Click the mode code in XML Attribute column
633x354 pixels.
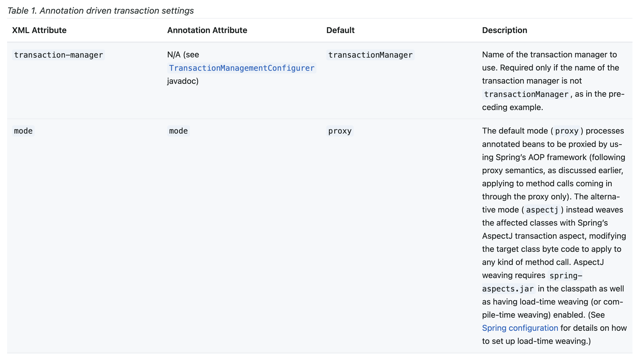coord(23,131)
